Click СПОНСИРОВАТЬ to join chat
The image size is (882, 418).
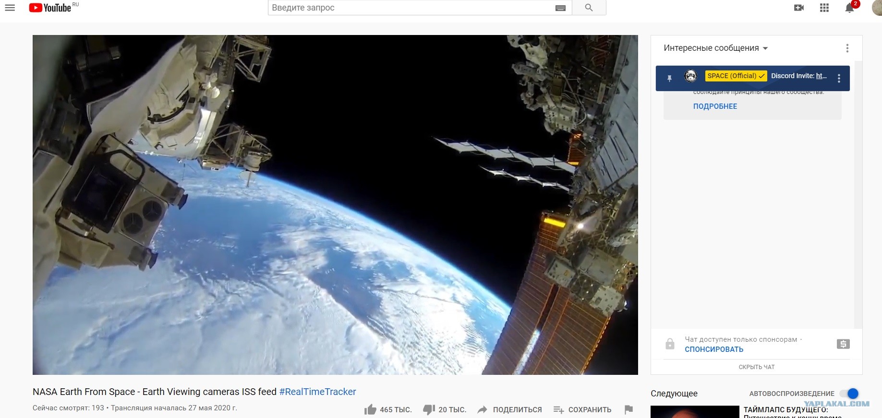(x=714, y=349)
